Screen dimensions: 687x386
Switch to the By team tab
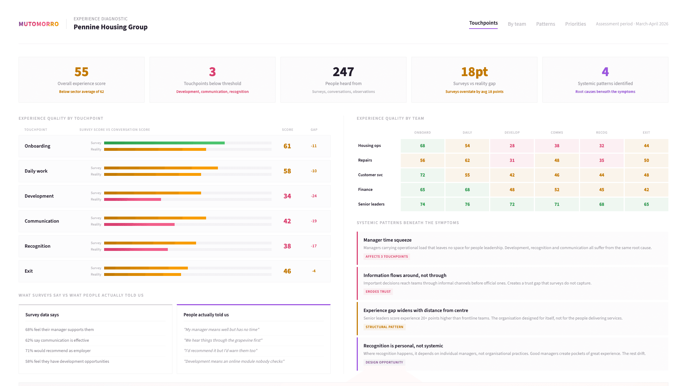pyautogui.click(x=517, y=24)
